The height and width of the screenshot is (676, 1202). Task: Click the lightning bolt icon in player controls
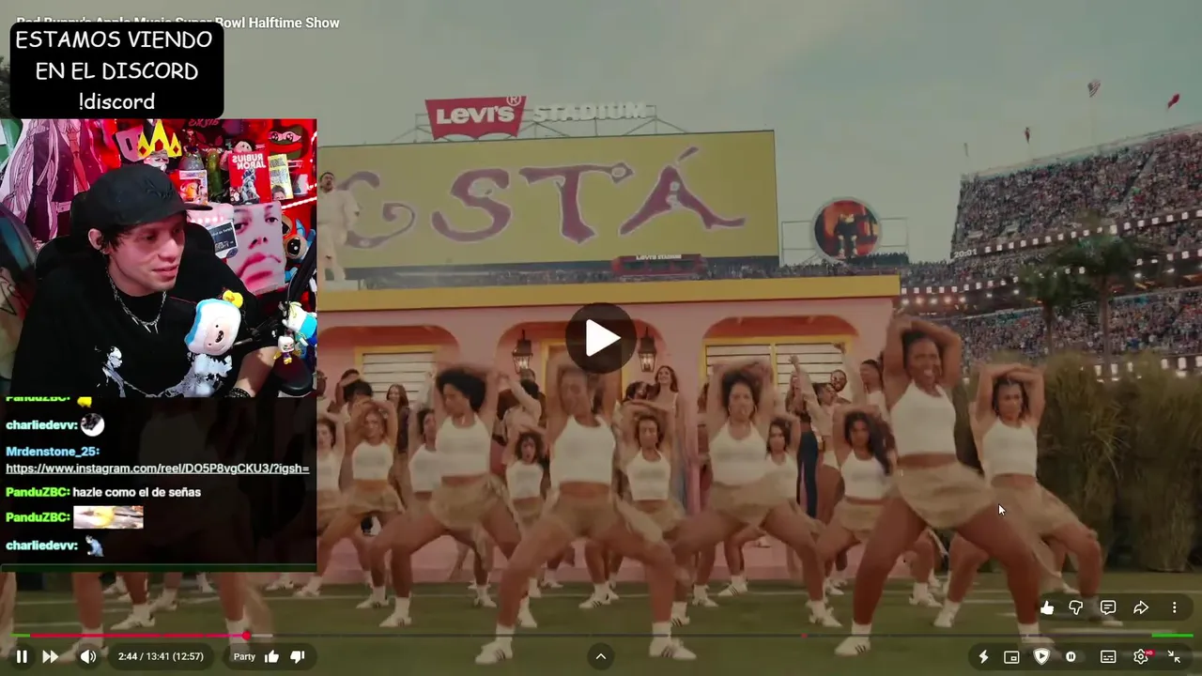pyautogui.click(x=983, y=657)
